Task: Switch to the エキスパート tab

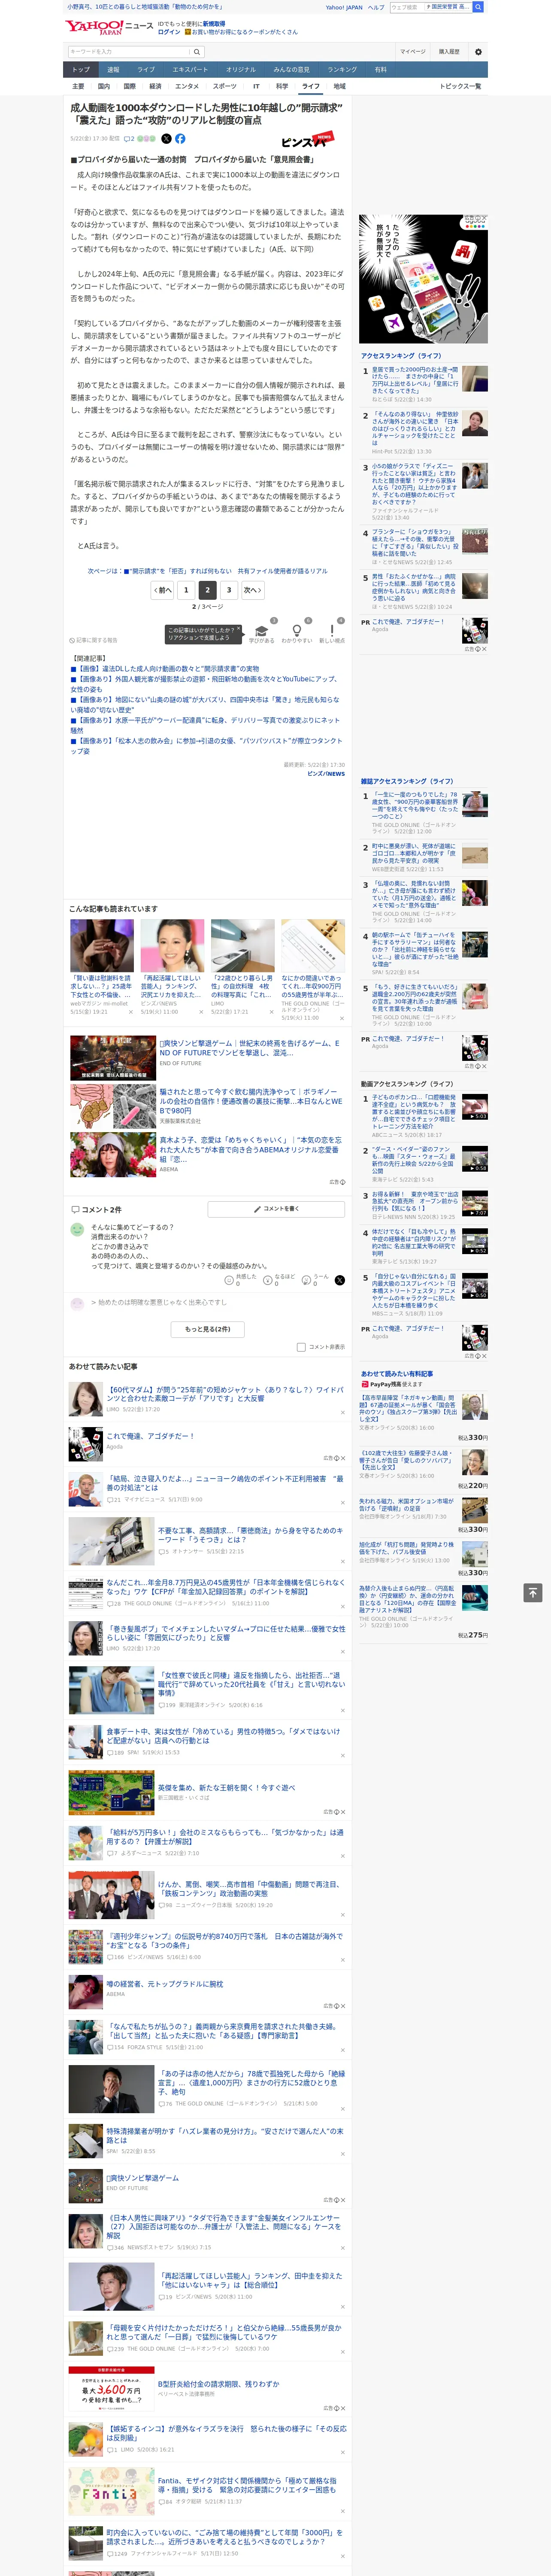Action: coord(190,69)
